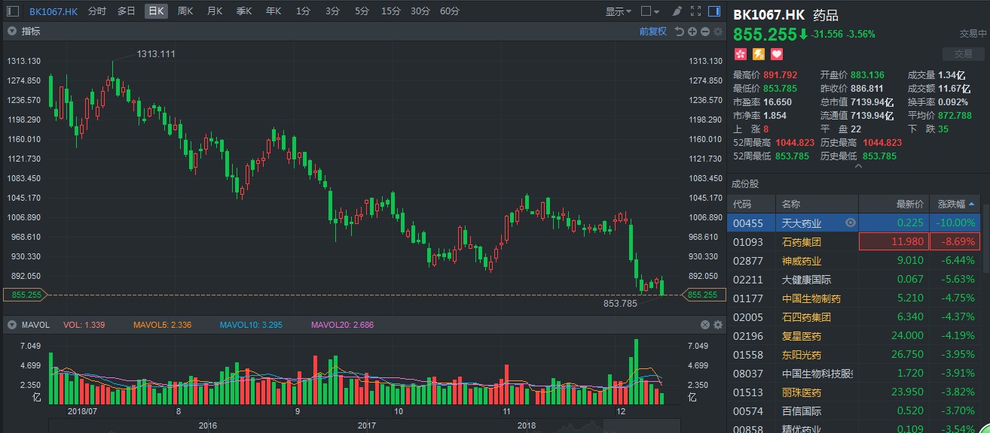The width and height of the screenshot is (990, 433).
Task: Select the 15分 interval tab
Action: point(390,11)
